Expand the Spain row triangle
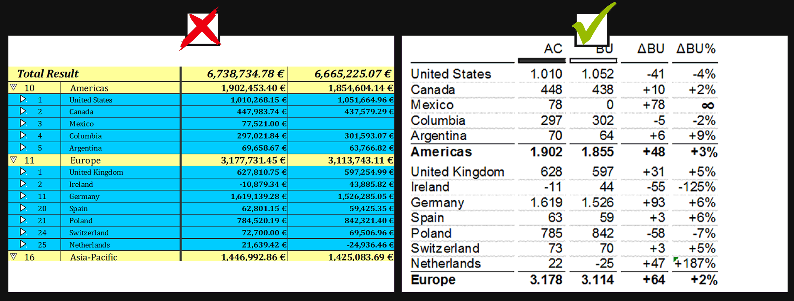 point(23,208)
